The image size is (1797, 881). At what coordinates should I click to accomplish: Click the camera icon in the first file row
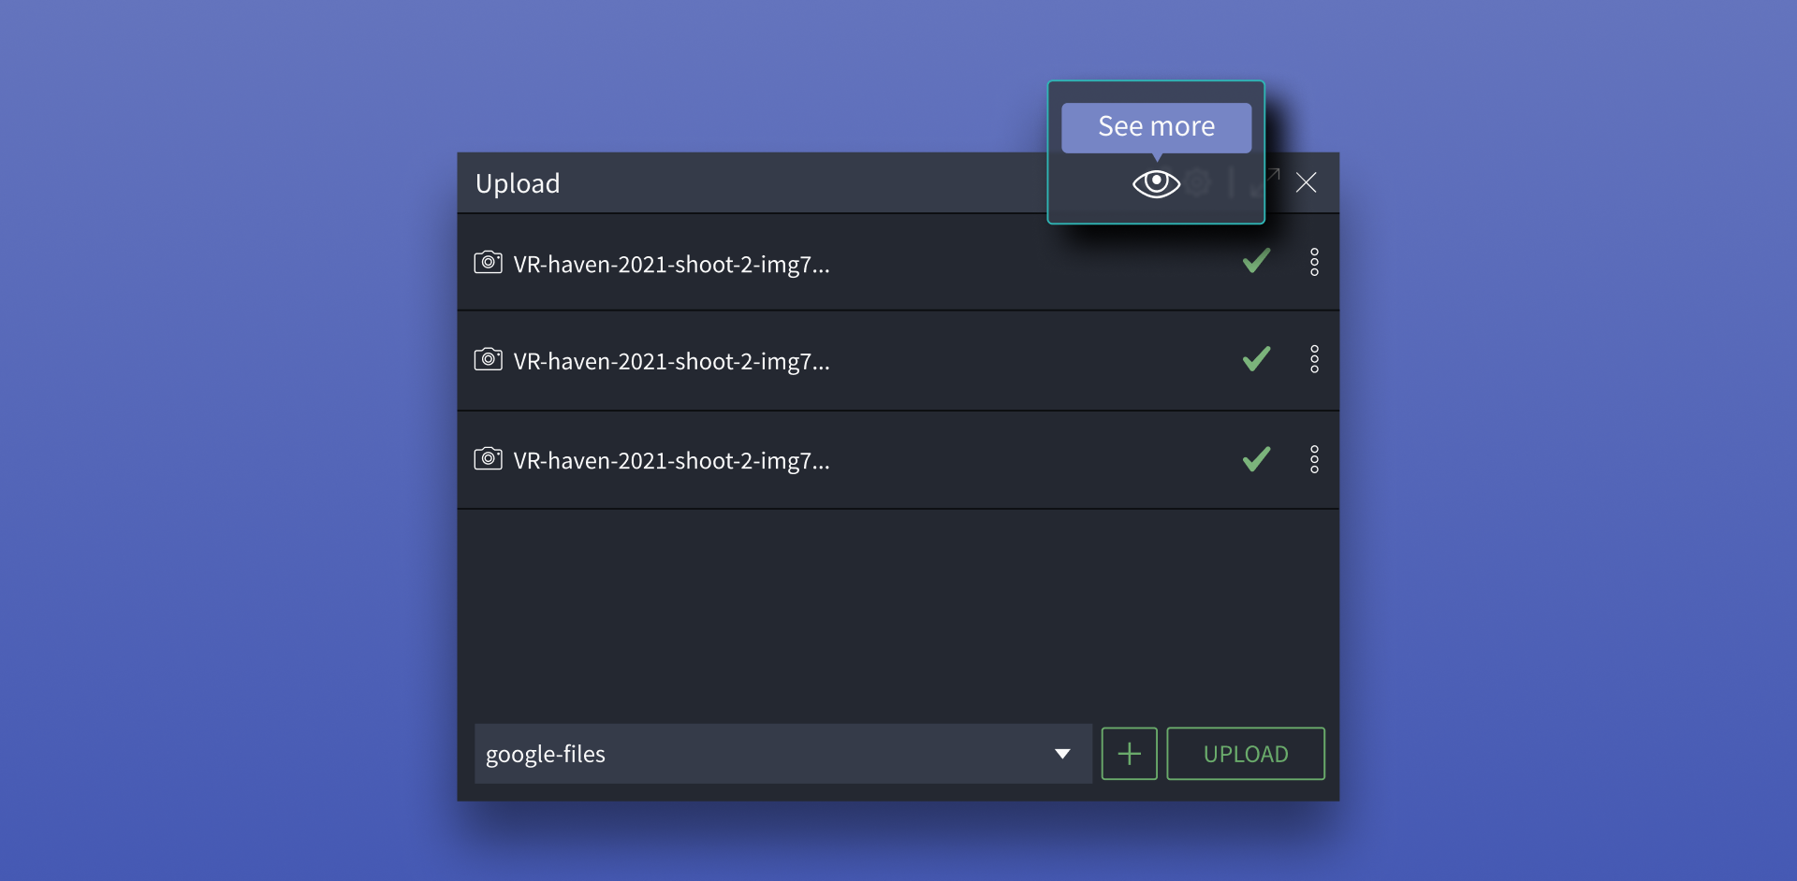point(488,262)
